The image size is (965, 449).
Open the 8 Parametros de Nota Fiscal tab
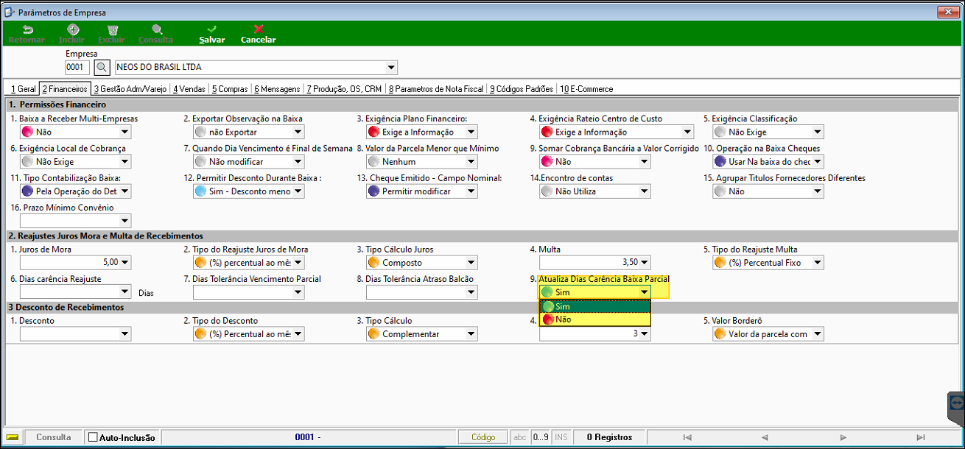435,89
